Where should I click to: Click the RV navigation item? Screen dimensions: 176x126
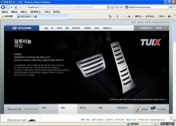click(52, 28)
